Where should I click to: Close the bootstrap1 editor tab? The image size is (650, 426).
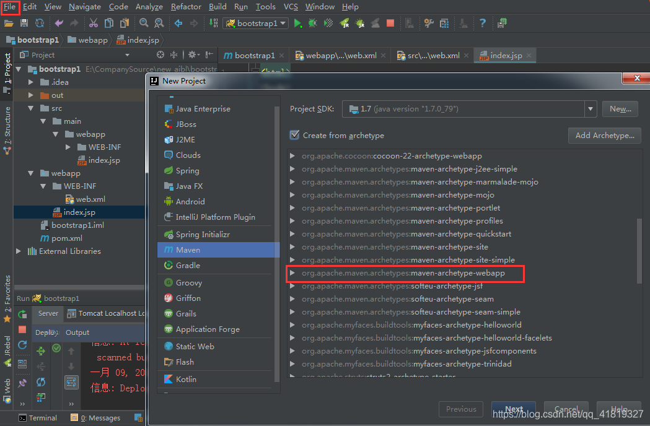282,56
